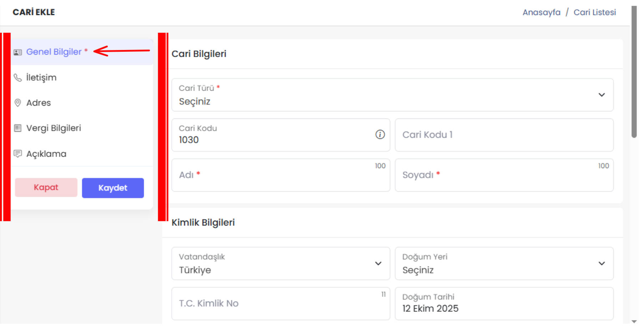
Task: Select the Adres tab
Action: [39, 103]
